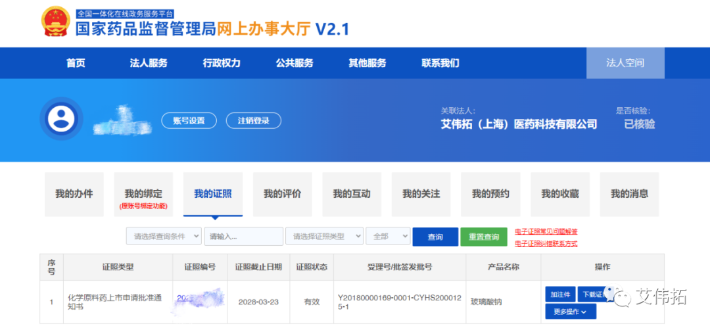The height and width of the screenshot is (328, 710).
Task: Open the 行政权力 menu
Action: (222, 63)
